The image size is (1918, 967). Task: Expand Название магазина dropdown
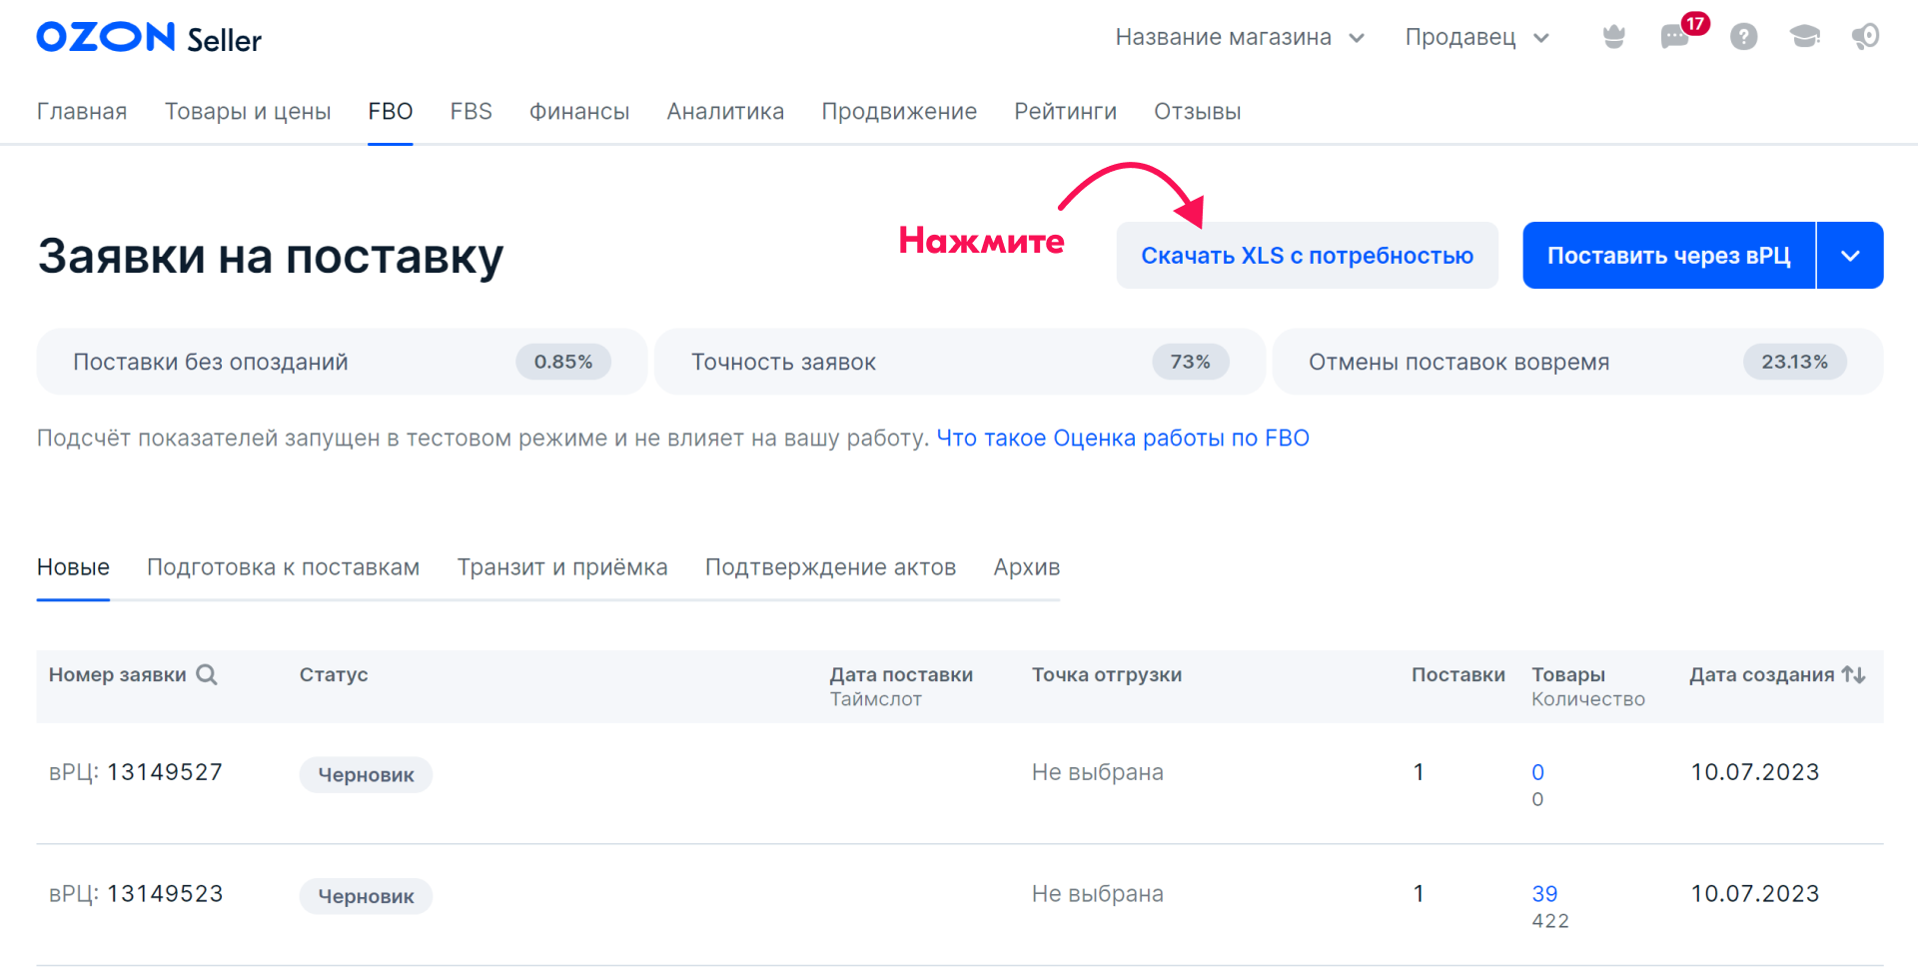[x=1240, y=37]
